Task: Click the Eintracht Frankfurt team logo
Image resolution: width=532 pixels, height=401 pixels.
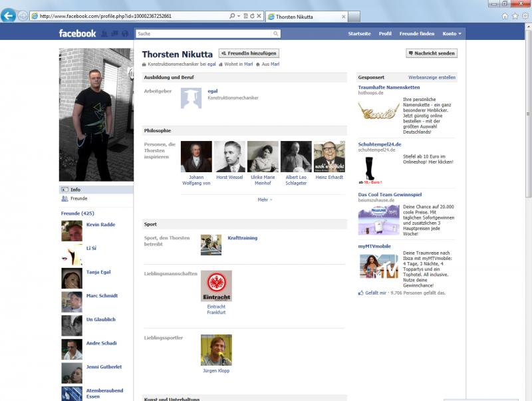Action: tap(216, 286)
